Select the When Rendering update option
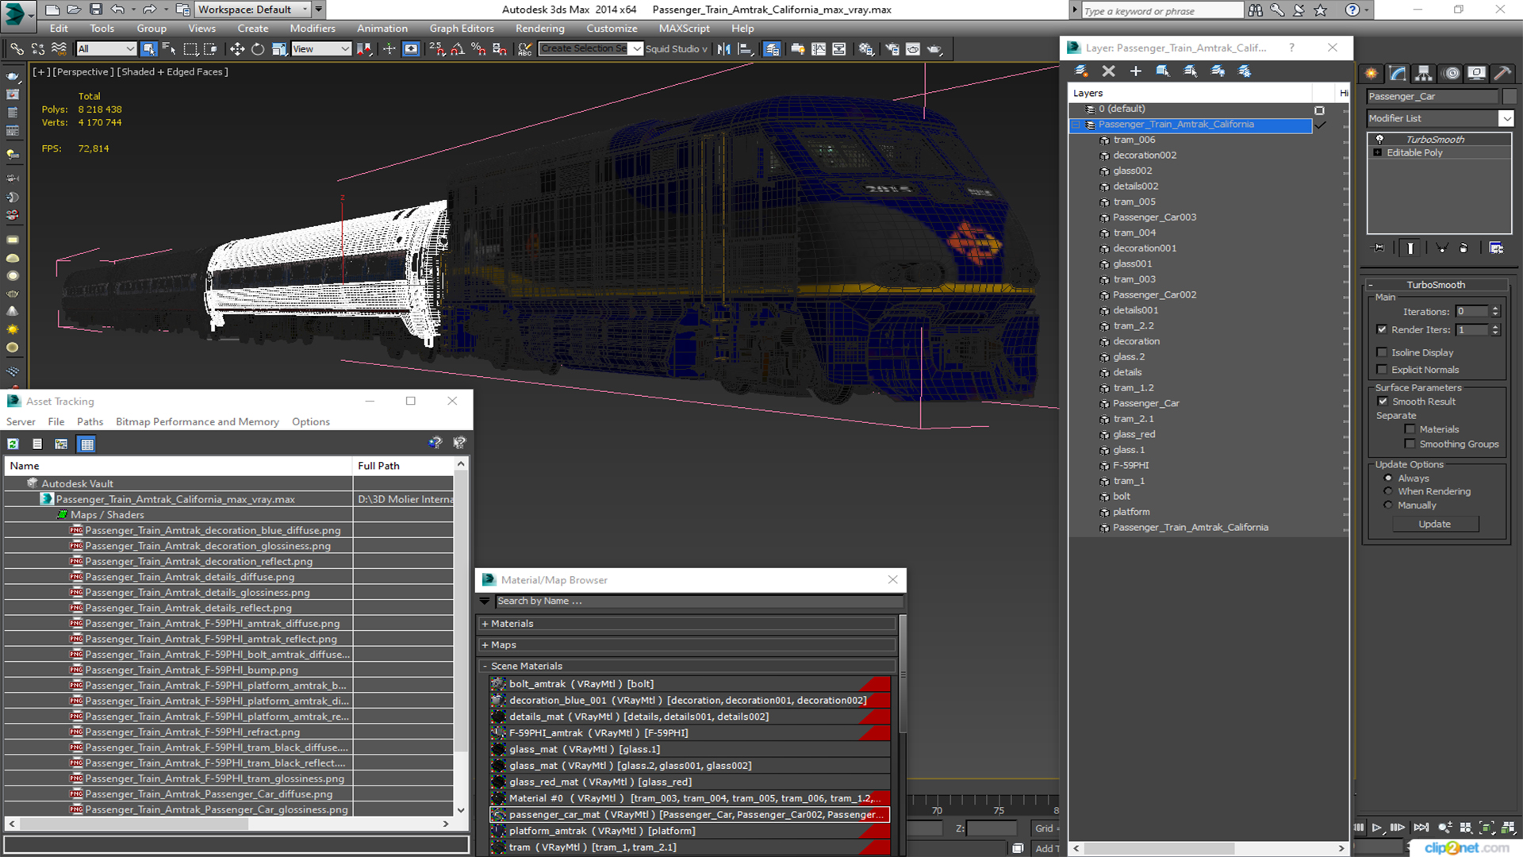The image size is (1523, 857). (x=1388, y=492)
